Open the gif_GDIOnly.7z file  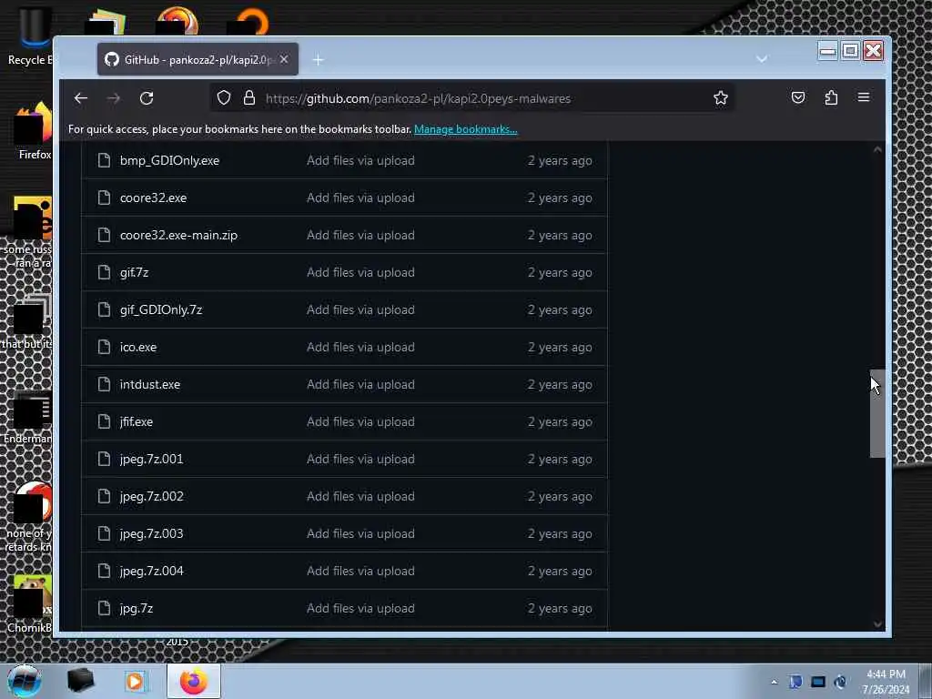tap(161, 309)
